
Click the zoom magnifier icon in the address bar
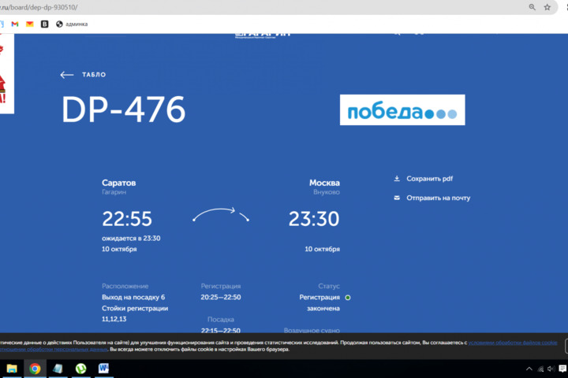click(532, 7)
